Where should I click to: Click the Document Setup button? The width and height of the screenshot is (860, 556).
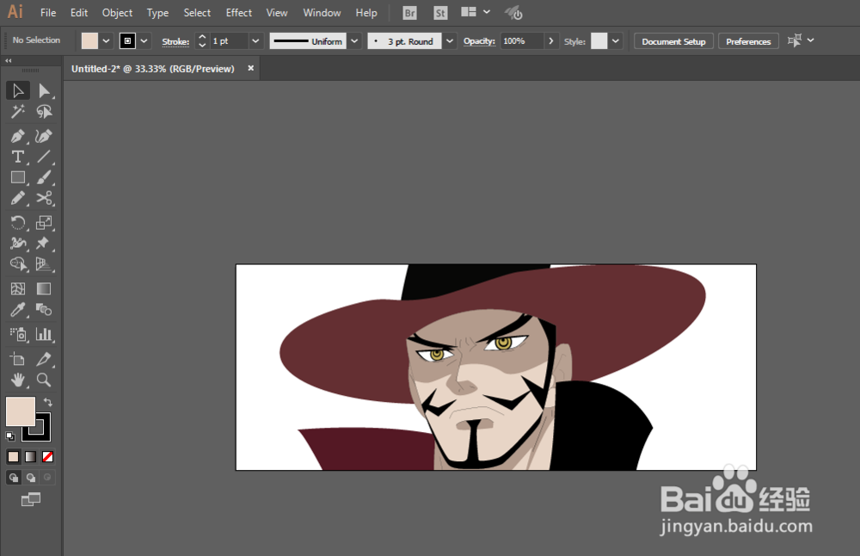click(x=673, y=41)
